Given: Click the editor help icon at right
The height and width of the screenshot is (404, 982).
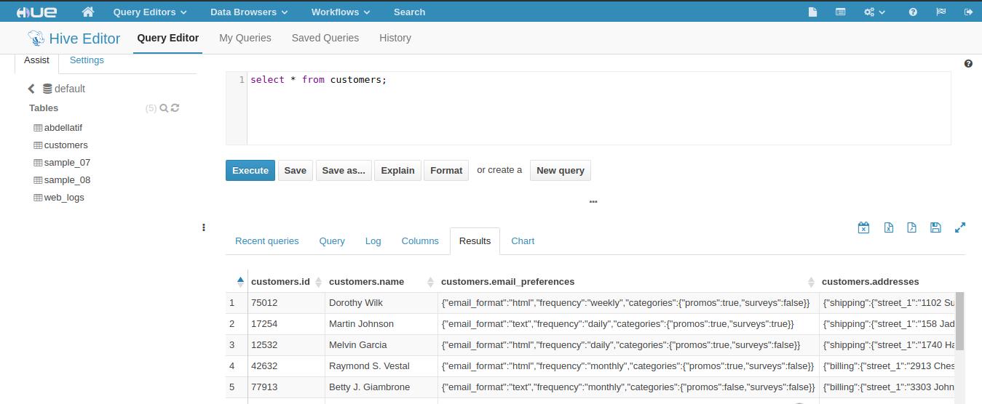Looking at the screenshot, I should 968,63.
